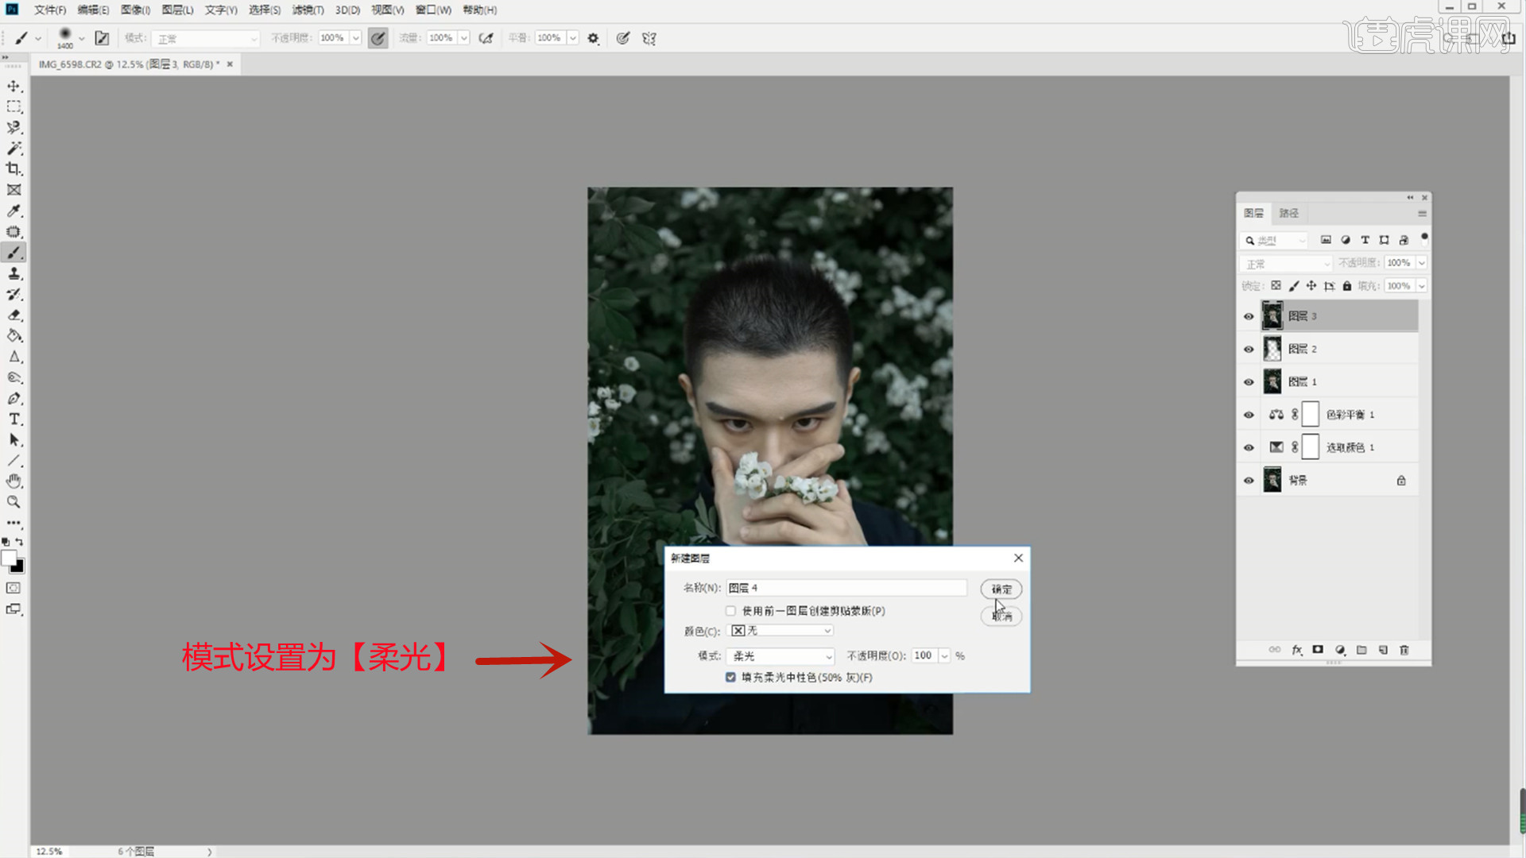Switch to the 路径 tab
This screenshot has width=1526, height=858.
click(1288, 213)
